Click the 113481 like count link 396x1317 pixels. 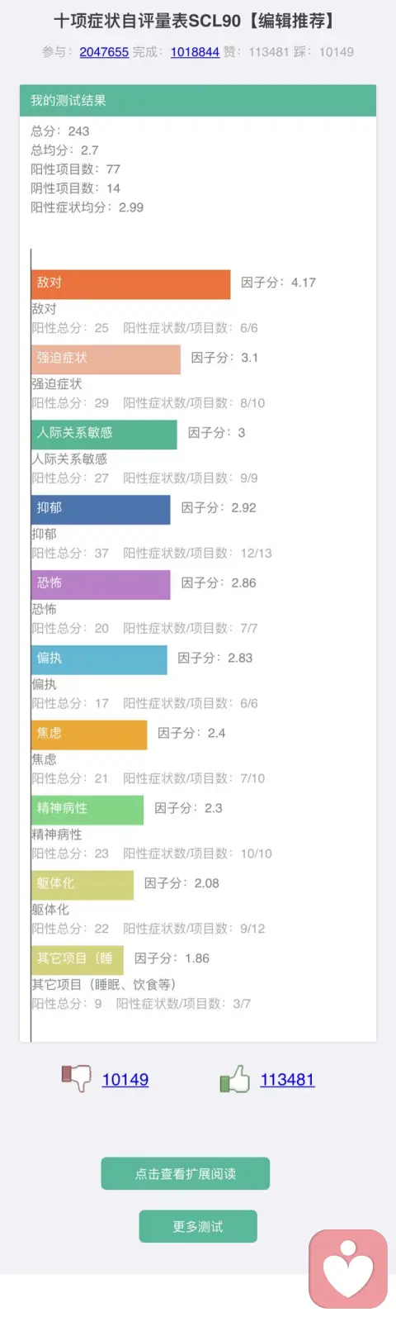tap(287, 1079)
